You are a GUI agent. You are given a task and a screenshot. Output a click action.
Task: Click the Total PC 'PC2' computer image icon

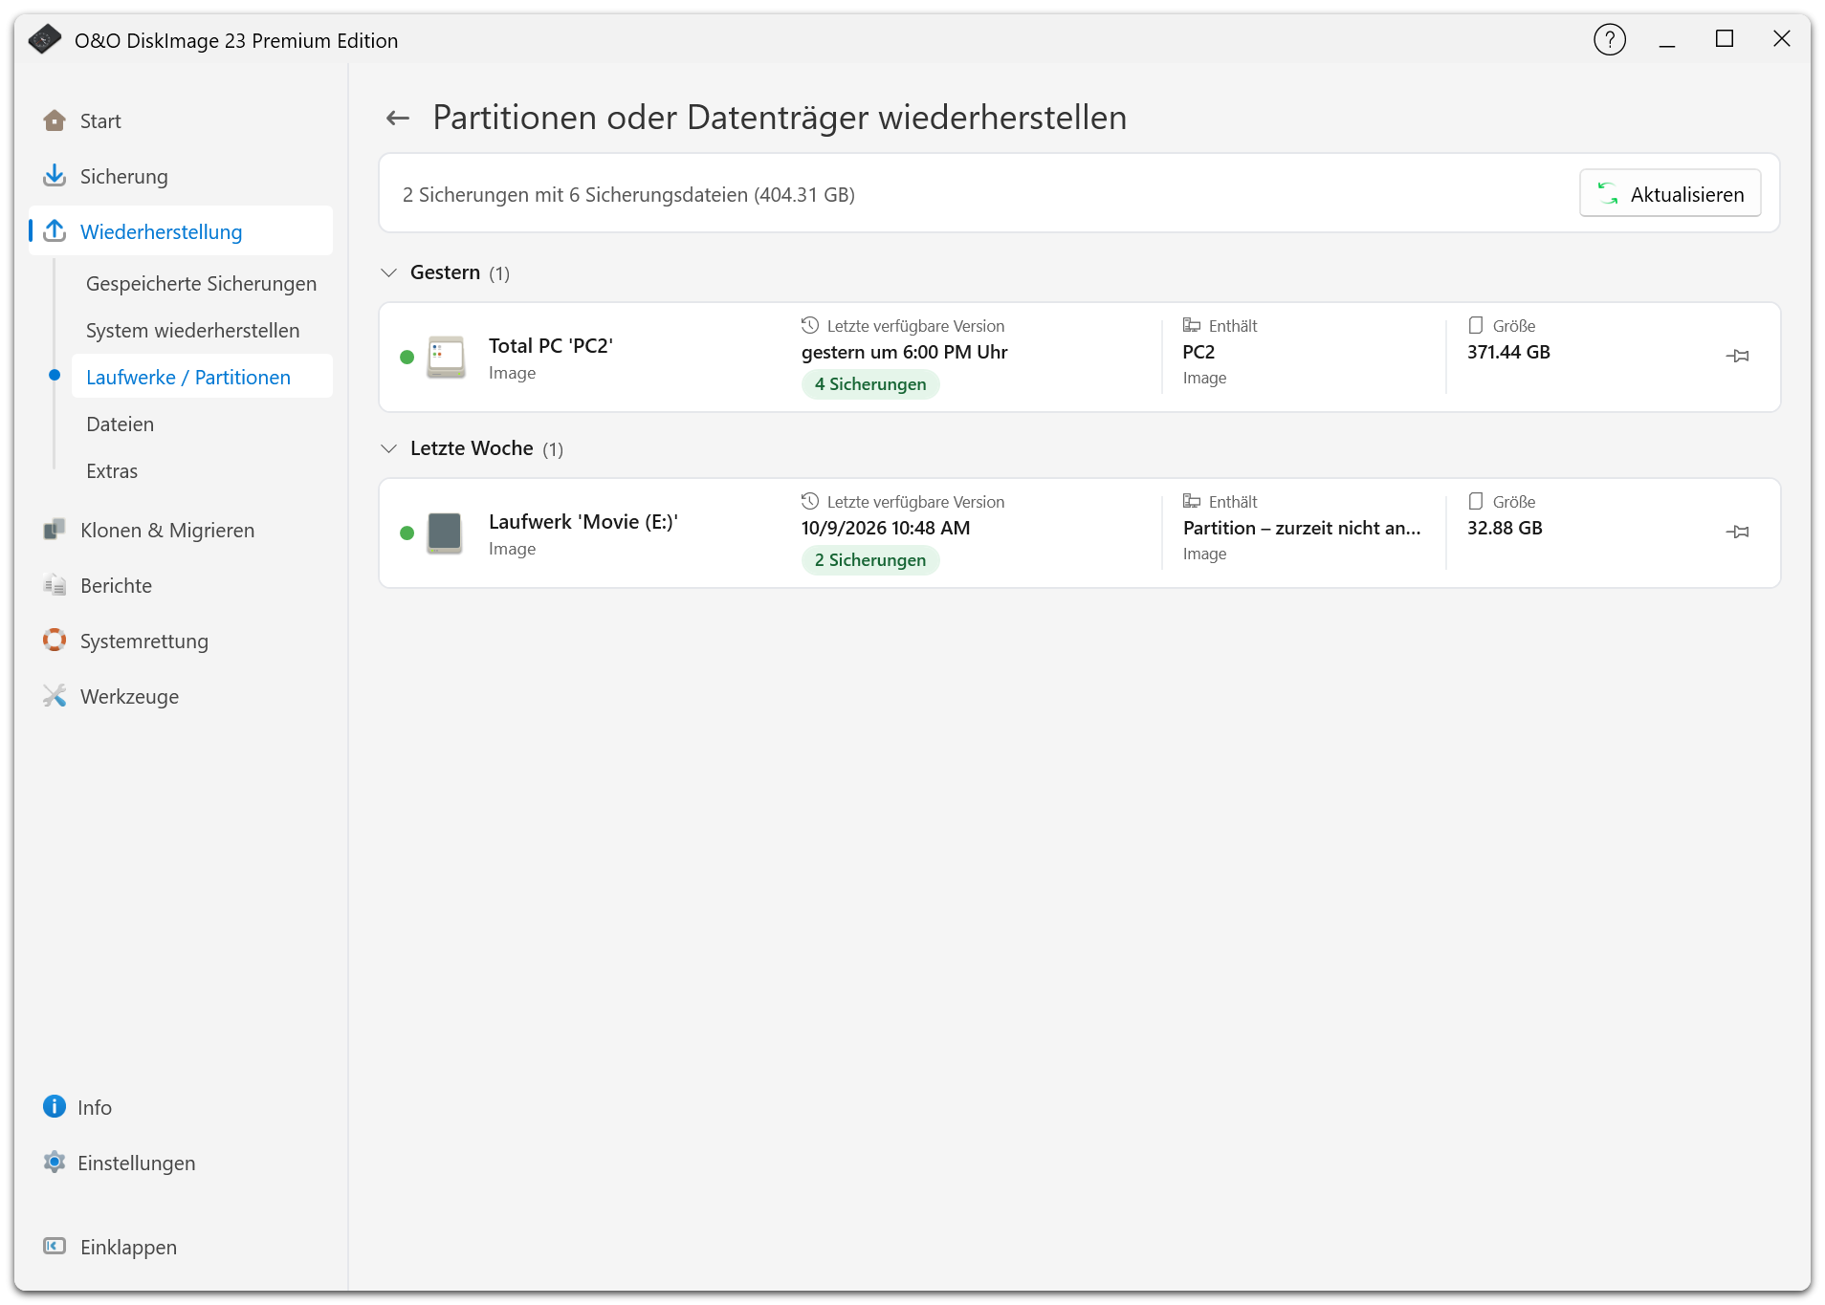tap(446, 357)
